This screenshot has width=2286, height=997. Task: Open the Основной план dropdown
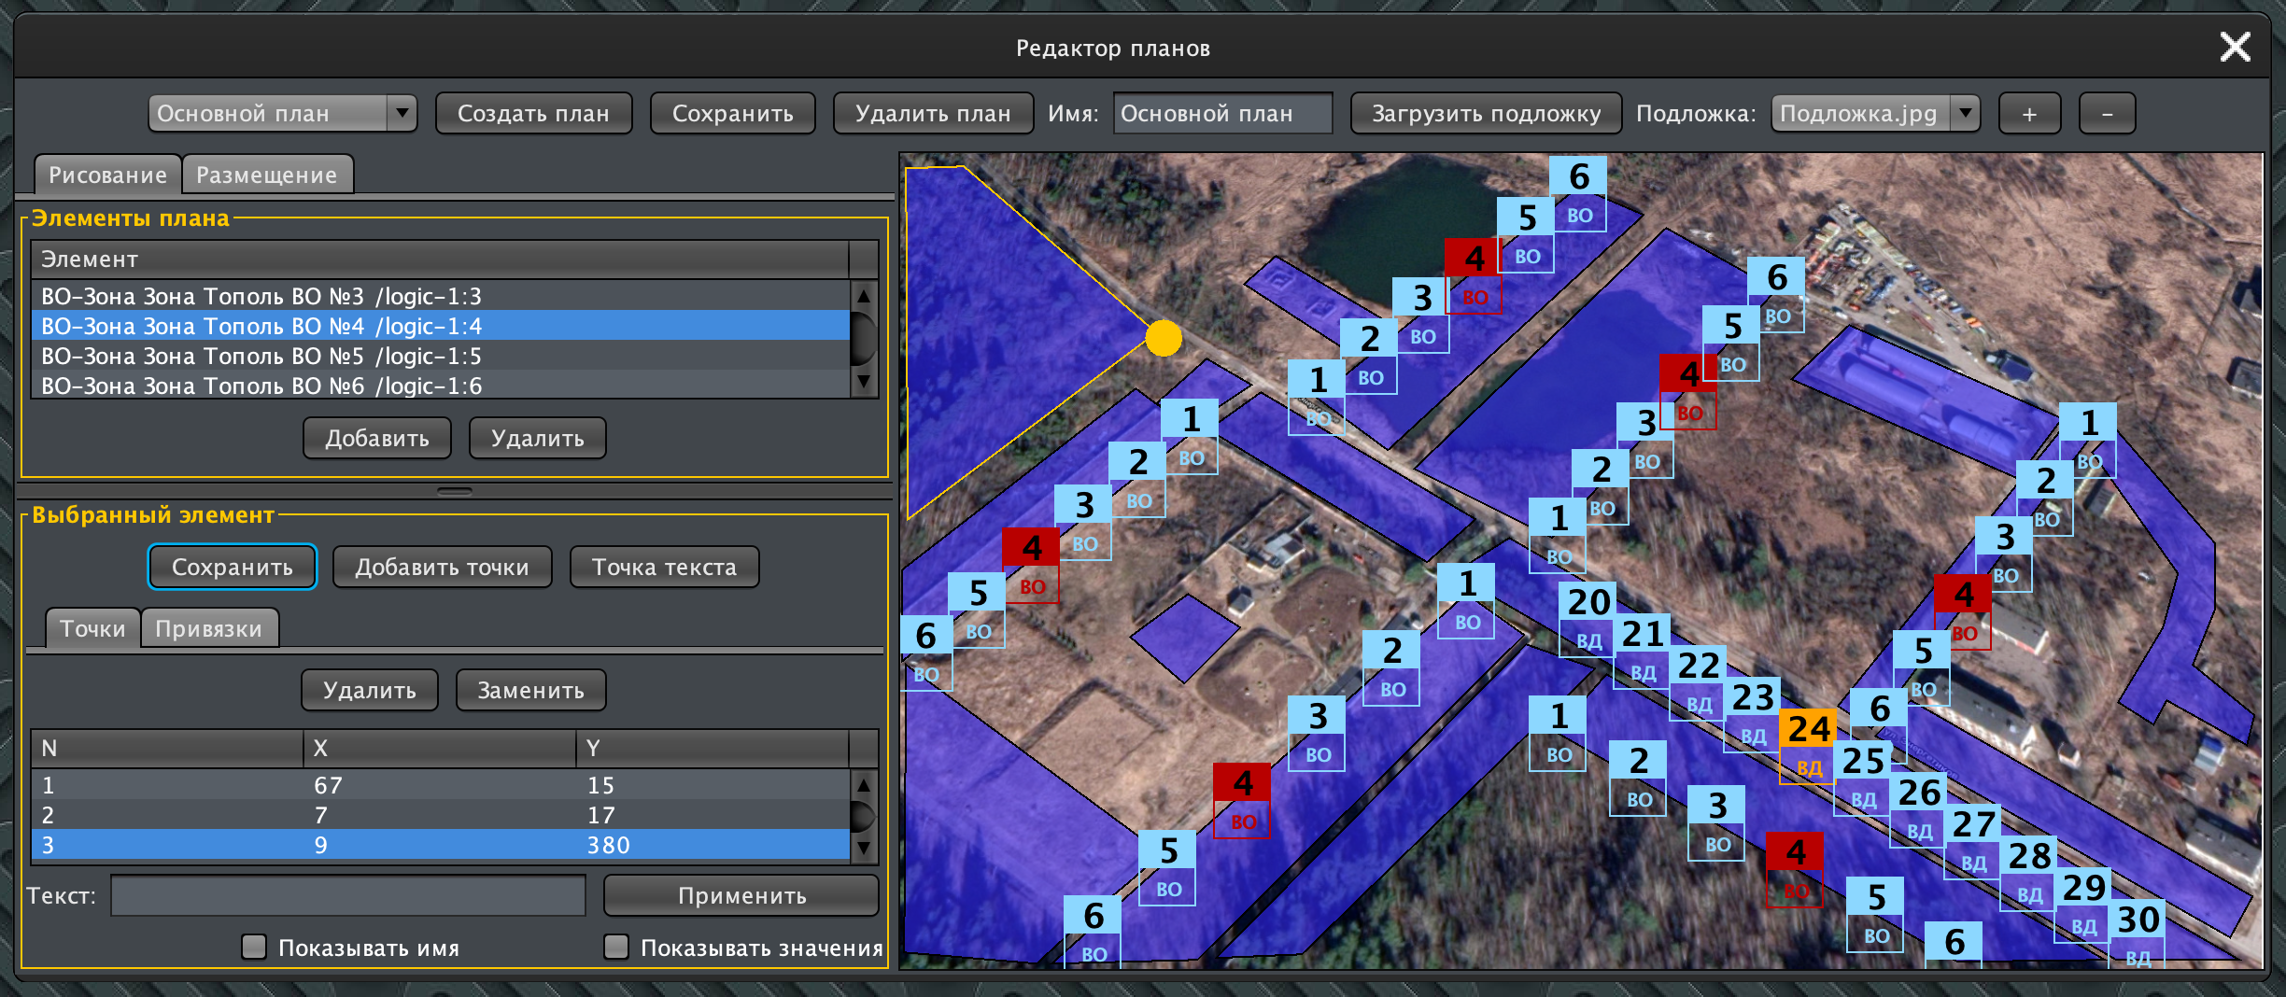[x=281, y=114]
